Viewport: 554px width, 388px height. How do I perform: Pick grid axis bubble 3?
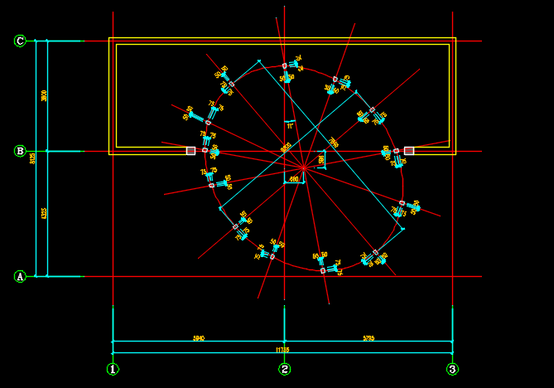(452, 369)
